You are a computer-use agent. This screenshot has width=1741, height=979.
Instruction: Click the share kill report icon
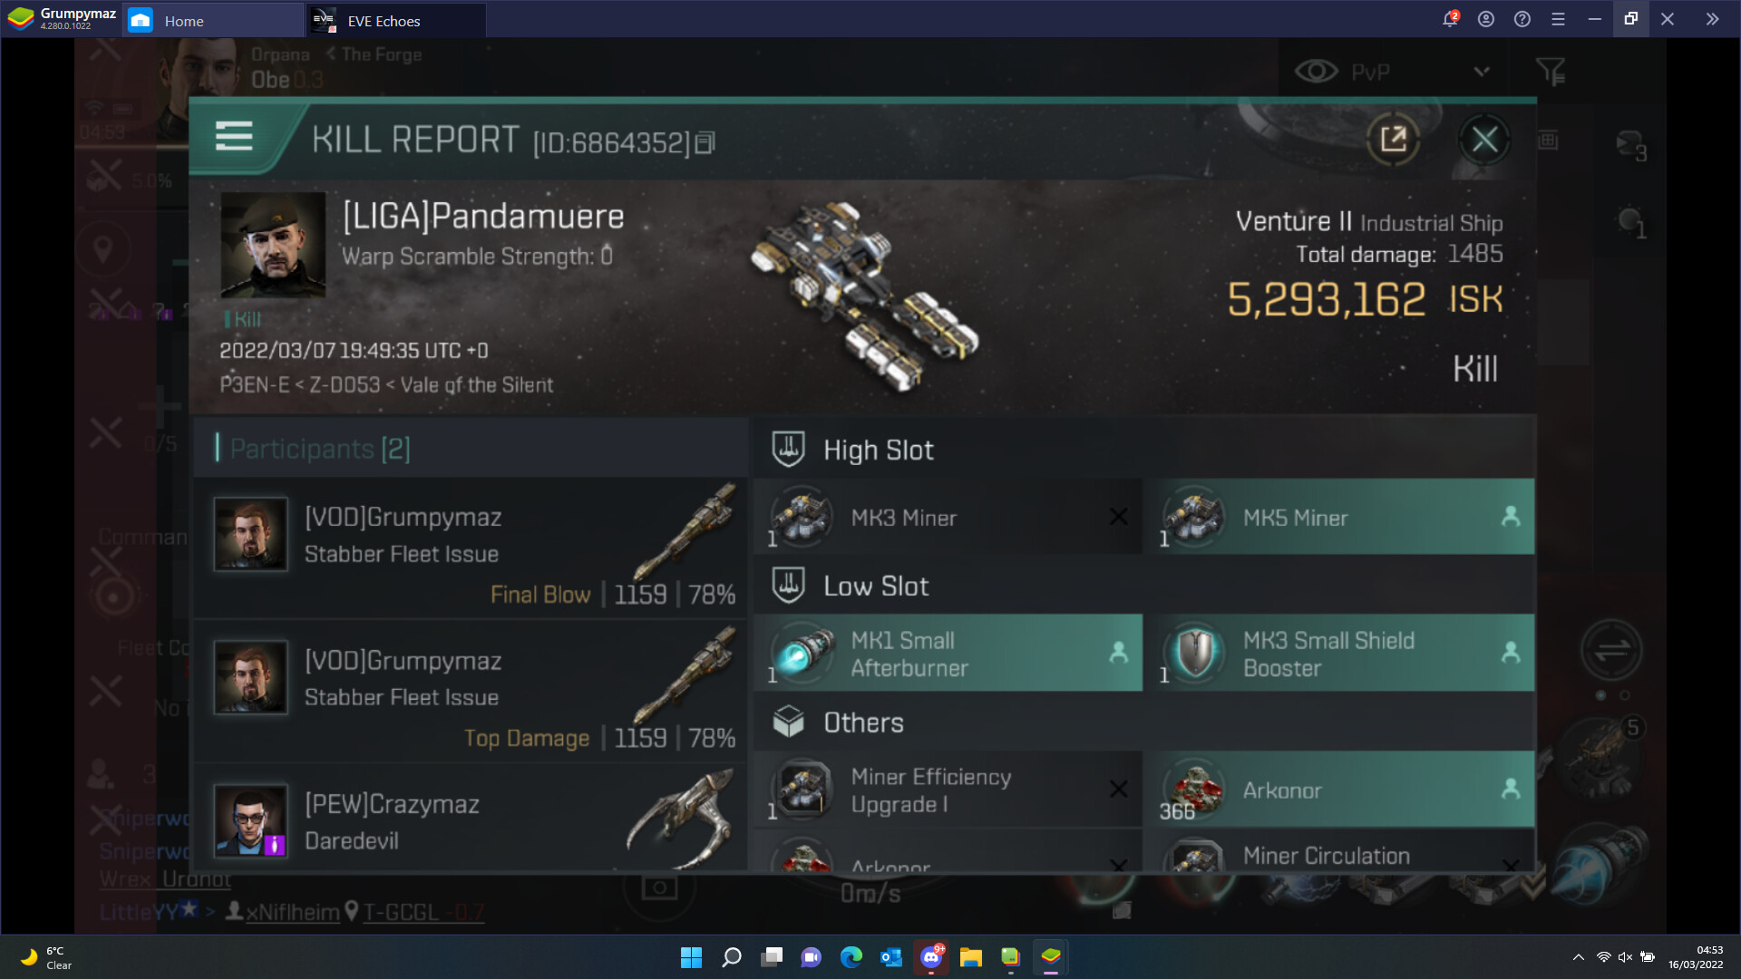point(1393,140)
